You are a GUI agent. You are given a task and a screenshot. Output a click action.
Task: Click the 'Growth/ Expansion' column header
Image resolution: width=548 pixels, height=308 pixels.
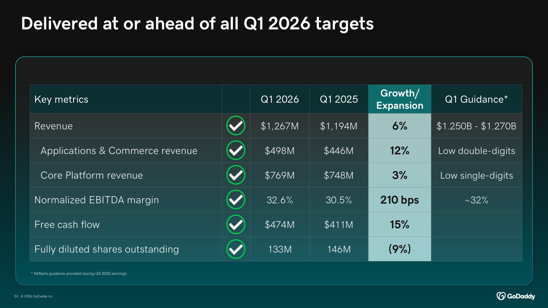[x=400, y=99]
